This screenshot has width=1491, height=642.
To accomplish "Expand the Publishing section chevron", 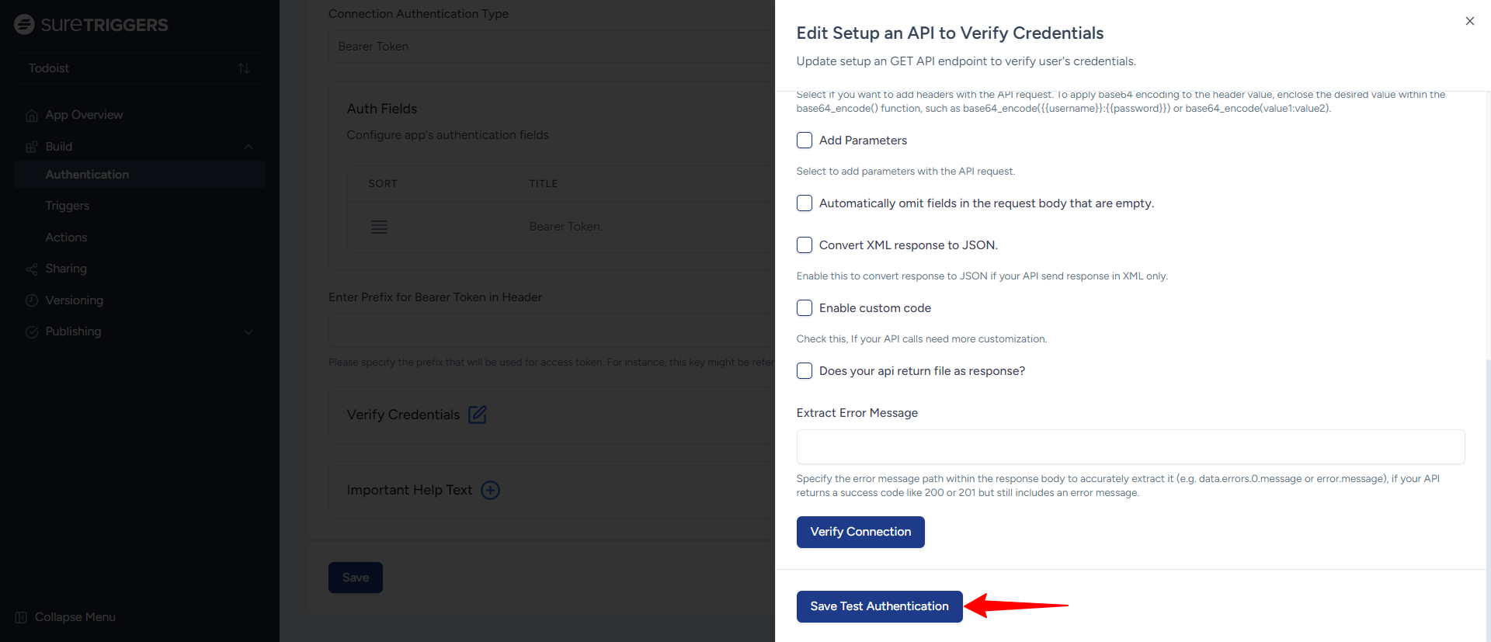I will coord(248,332).
